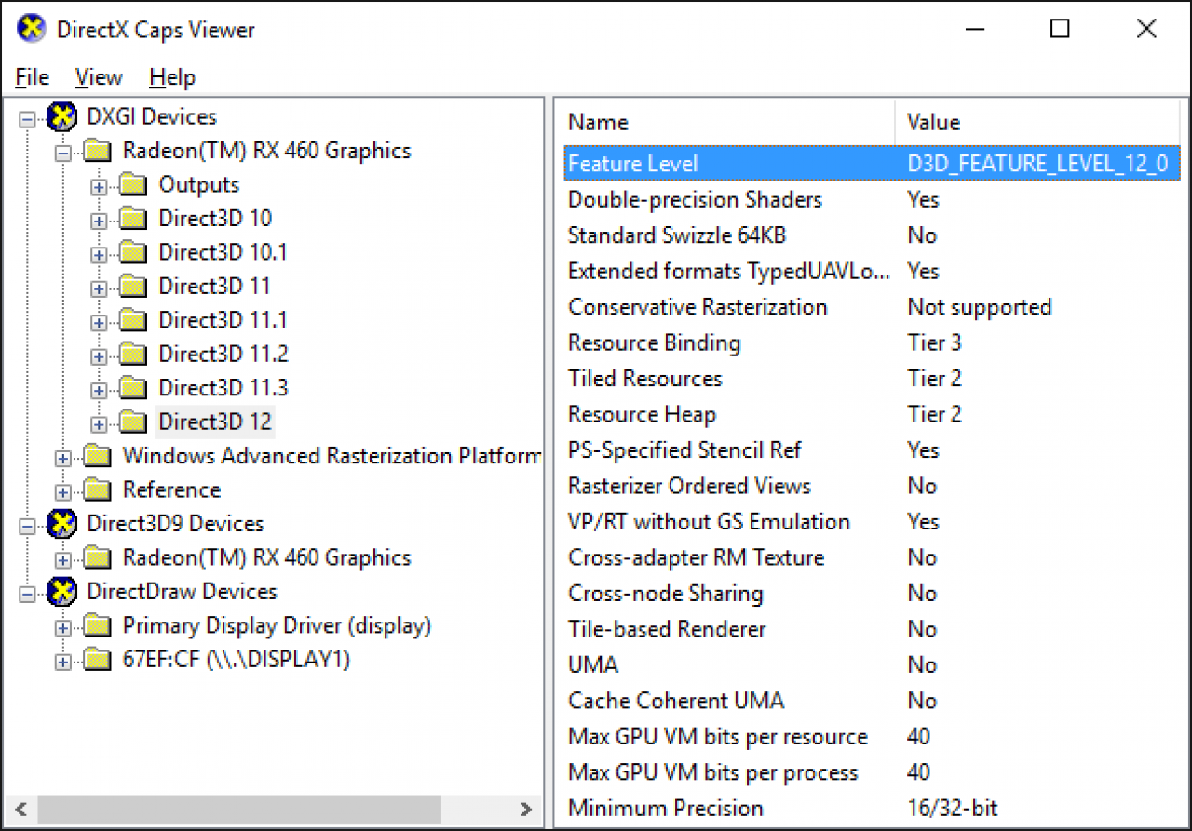Select the Direct3D 11.2 tree item label

tap(223, 355)
